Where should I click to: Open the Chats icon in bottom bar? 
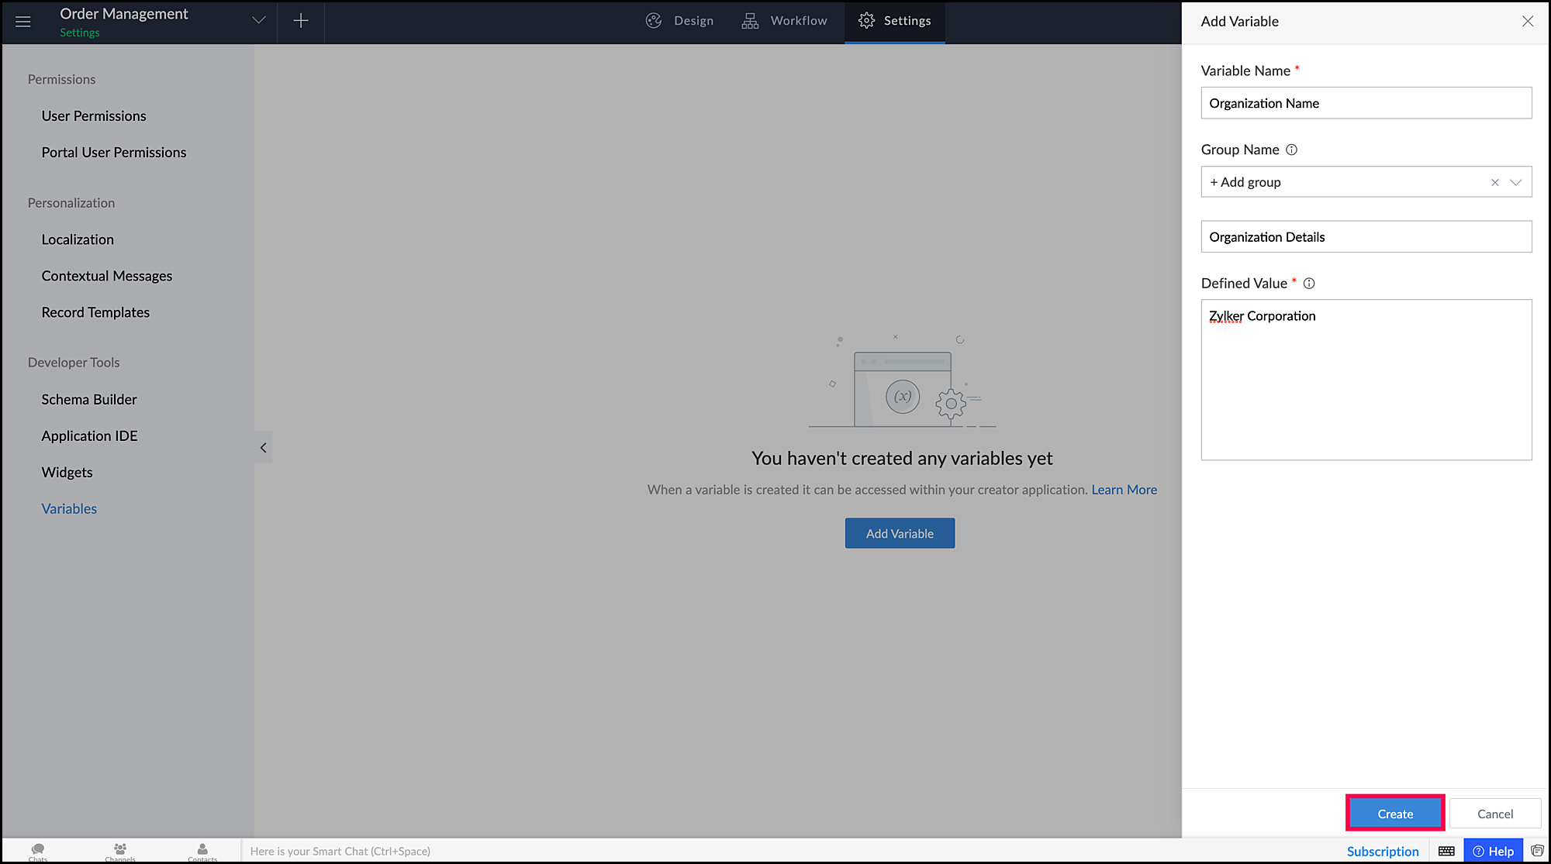coord(38,851)
